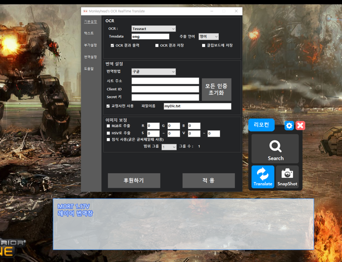Toggle the '교정사전 사용' checkbox

[108, 106]
